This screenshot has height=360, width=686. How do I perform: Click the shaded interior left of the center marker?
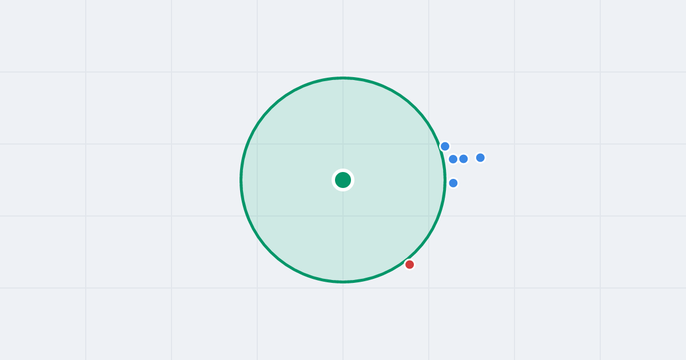[x=286, y=180]
